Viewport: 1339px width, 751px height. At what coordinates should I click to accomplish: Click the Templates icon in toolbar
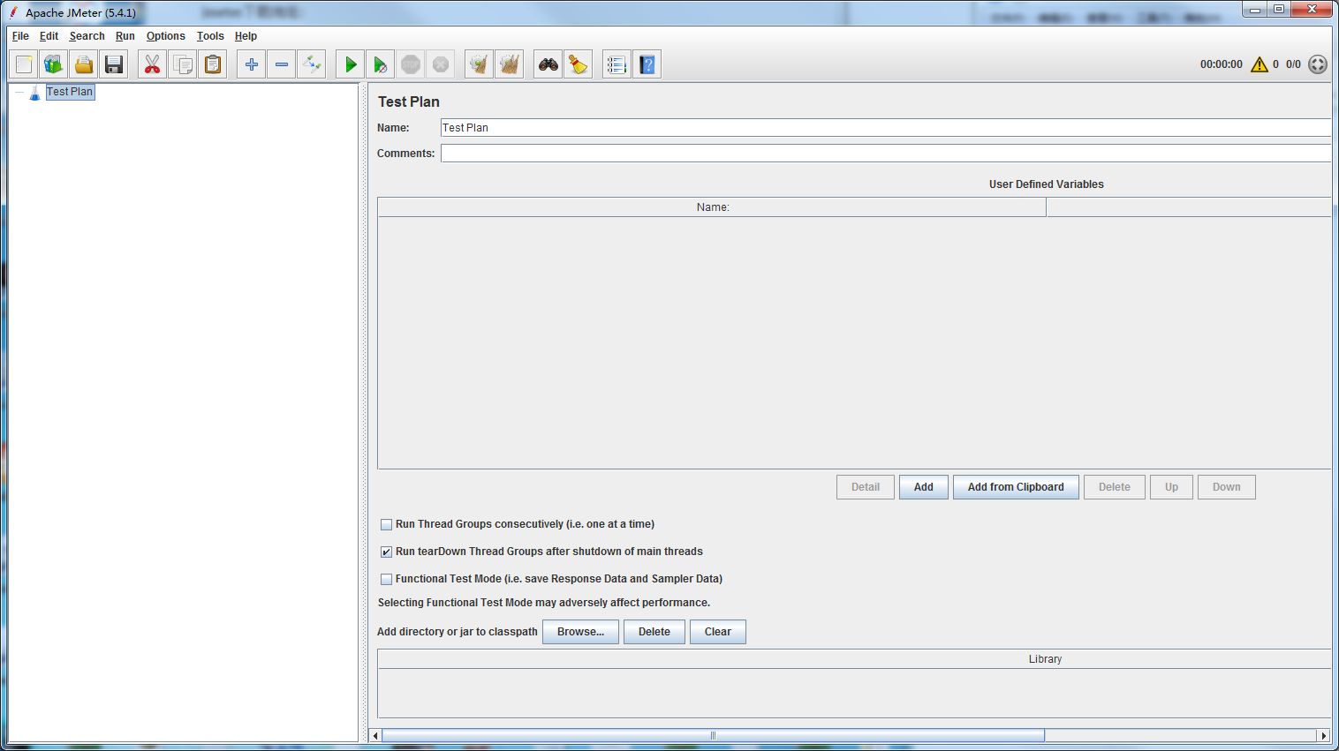(54, 64)
